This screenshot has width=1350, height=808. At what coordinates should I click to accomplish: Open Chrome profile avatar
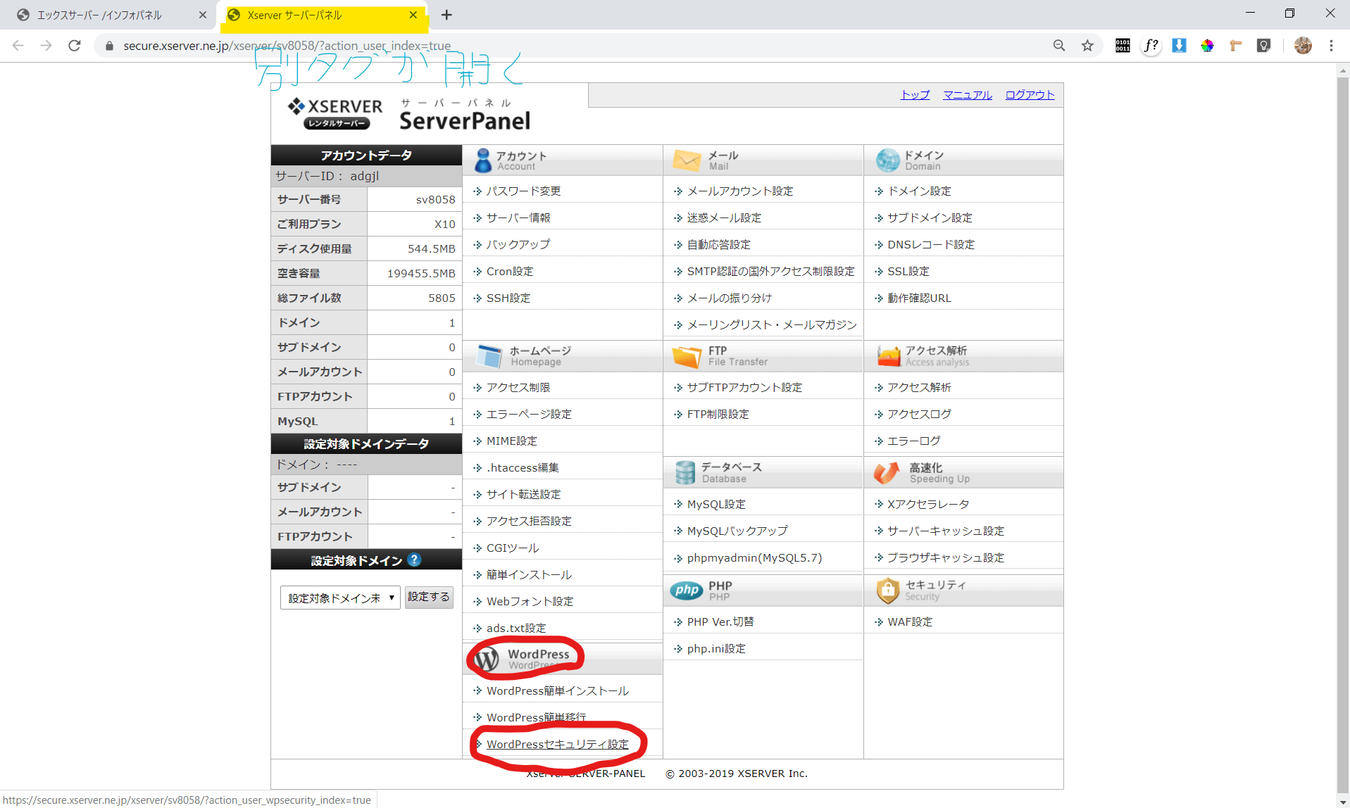1303,46
